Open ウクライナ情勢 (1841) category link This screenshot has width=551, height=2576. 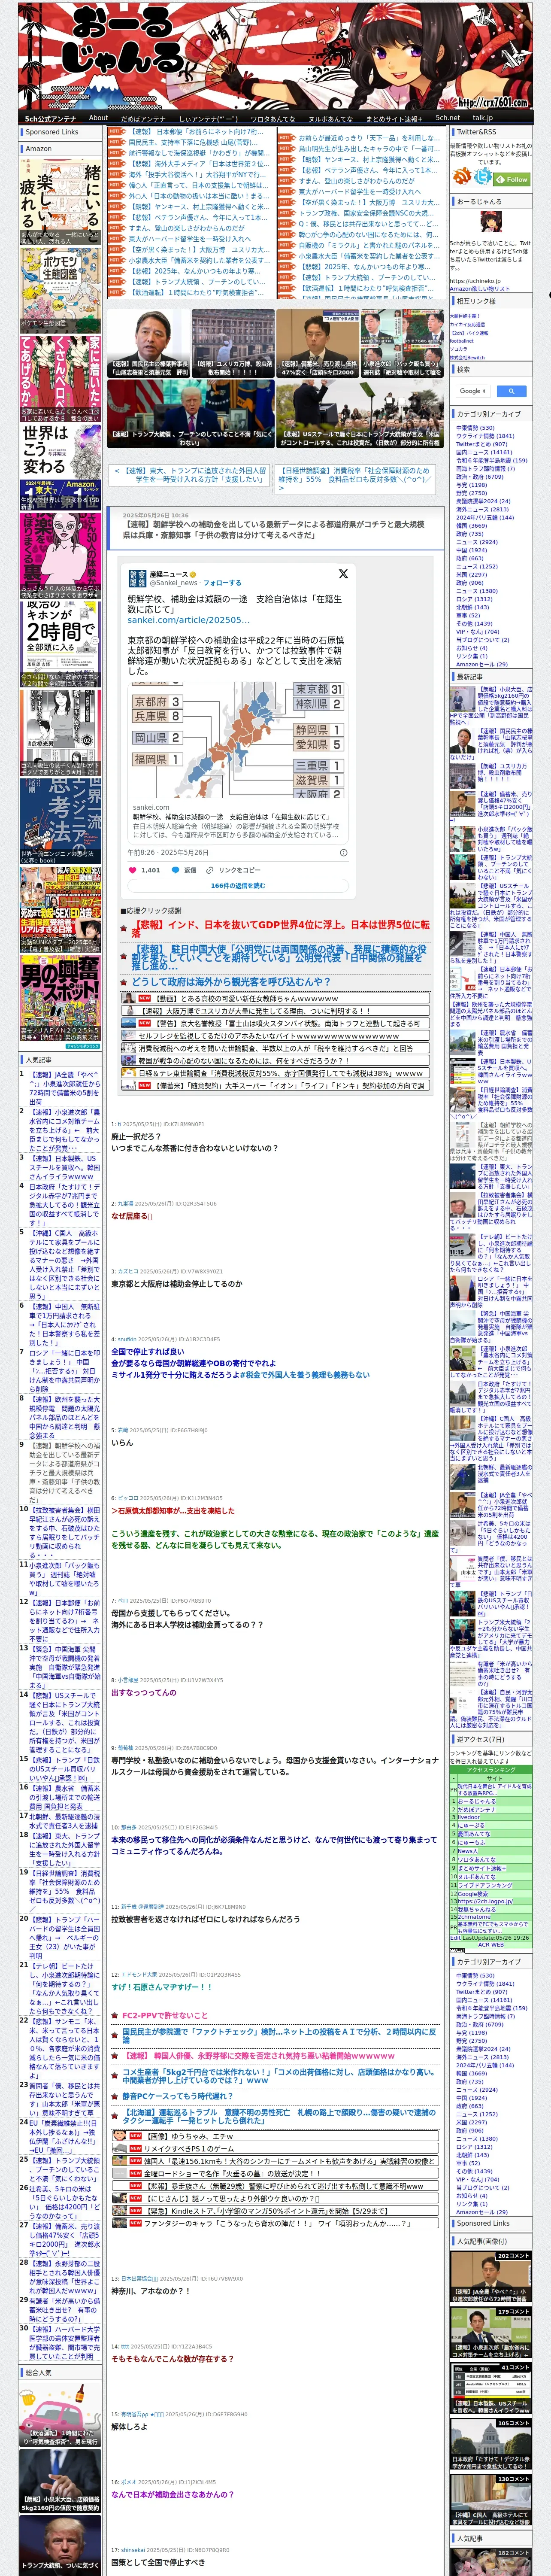(485, 436)
